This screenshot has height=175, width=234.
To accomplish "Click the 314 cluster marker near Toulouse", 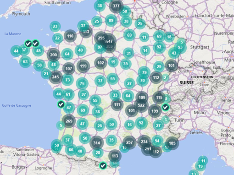I will click(97, 143).
